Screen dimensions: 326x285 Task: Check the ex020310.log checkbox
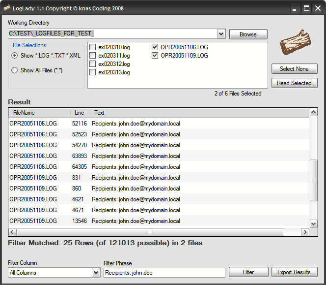92,47
